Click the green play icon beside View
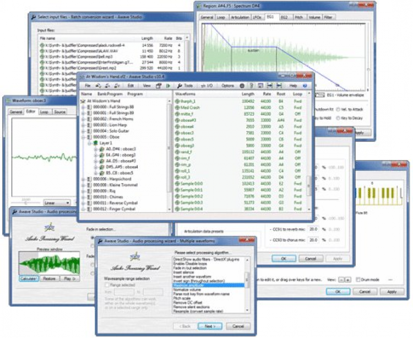Viewport: 413px width, 338px height. coord(168,85)
